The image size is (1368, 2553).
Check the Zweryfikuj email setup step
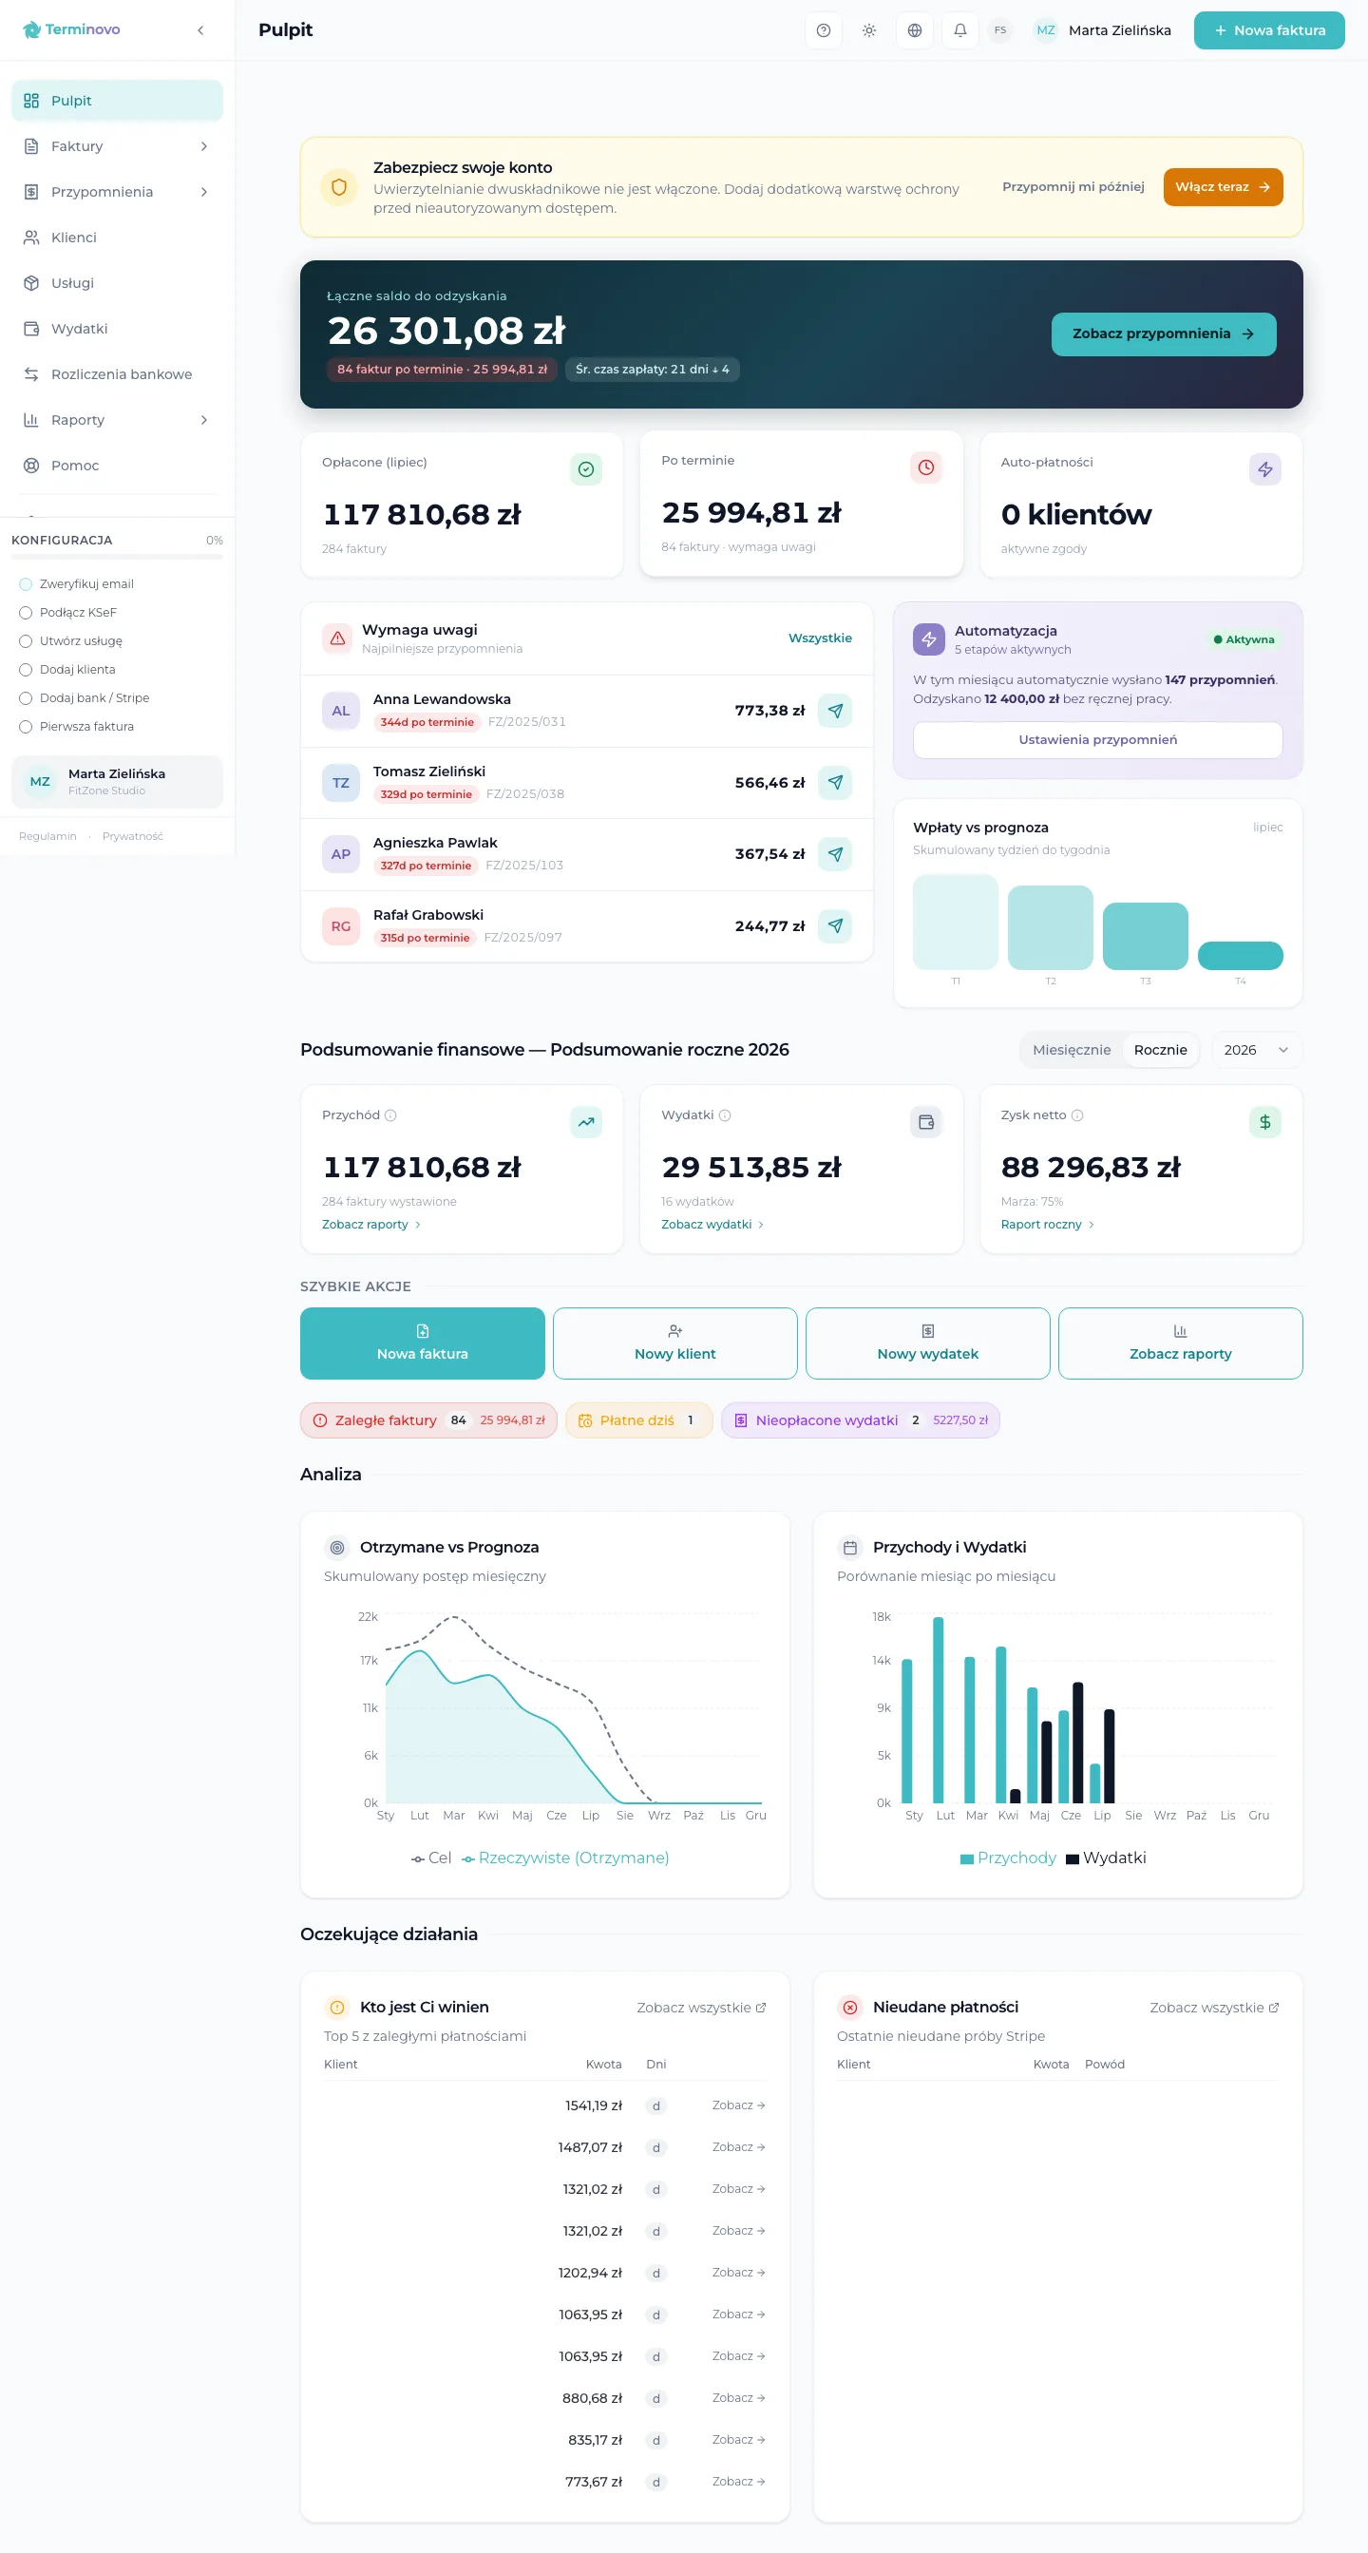[26, 583]
